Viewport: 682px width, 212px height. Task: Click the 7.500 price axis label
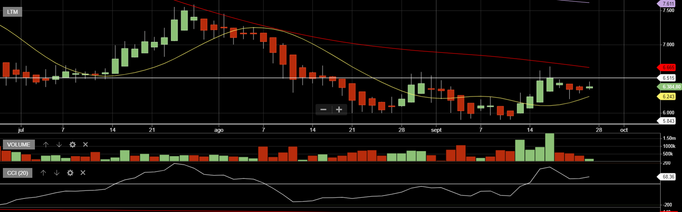[669, 10]
